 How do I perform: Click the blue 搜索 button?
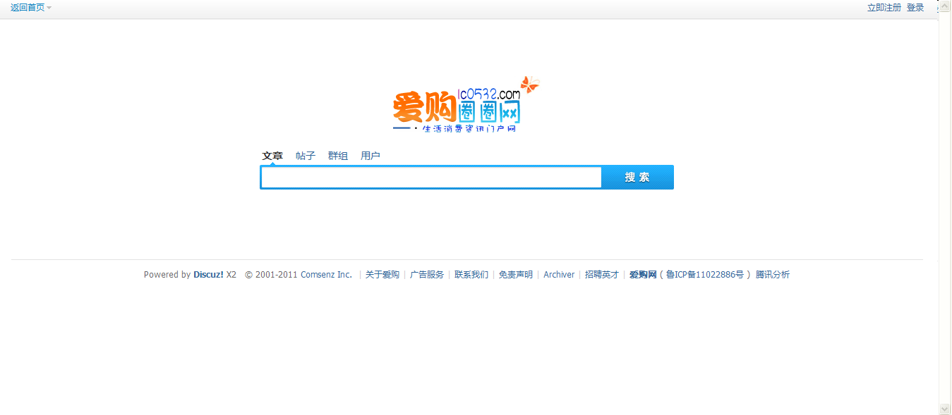[637, 178]
